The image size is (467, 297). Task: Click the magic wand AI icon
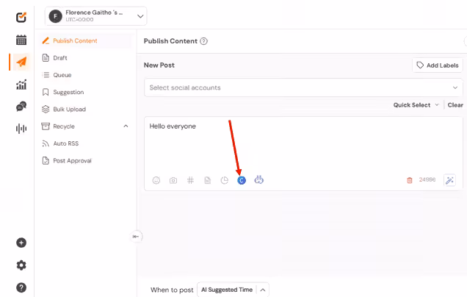(x=449, y=180)
